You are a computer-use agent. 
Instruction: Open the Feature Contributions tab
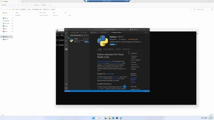click(108, 49)
